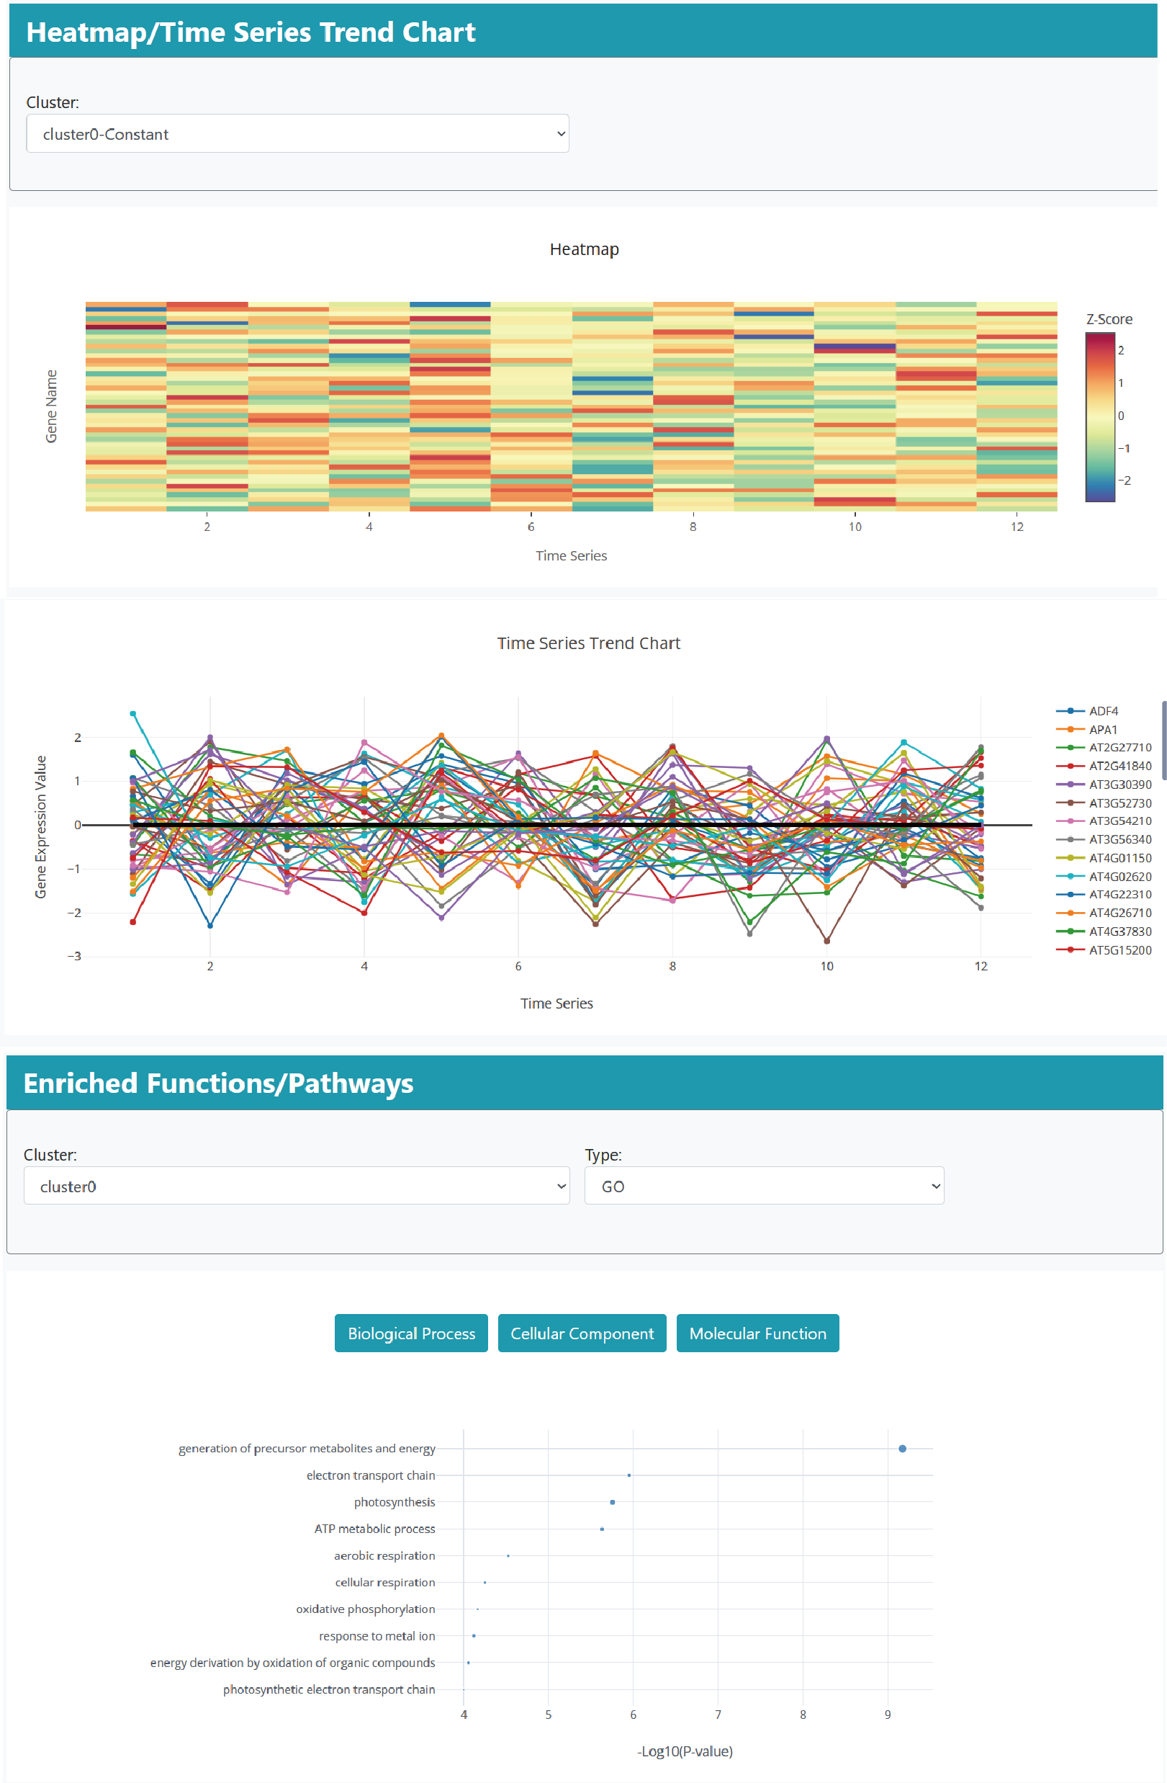Hide the AT3G30390 gene line
Image resolution: width=1167 pixels, height=1783 pixels.
1119,785
